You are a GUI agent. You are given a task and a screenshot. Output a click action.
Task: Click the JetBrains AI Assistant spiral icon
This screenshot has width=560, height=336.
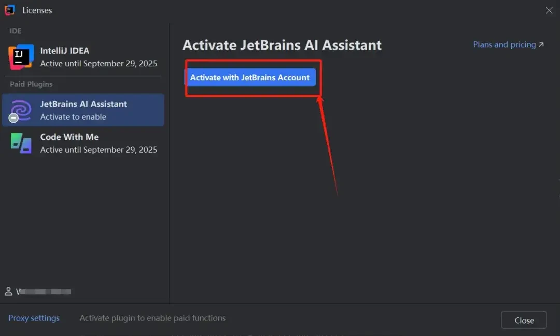tap(22, 109)
